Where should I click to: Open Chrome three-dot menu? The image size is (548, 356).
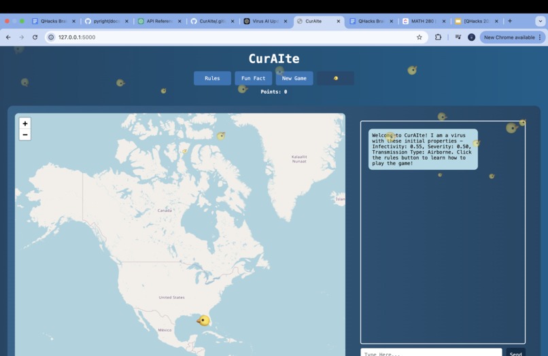pos(540,37)
